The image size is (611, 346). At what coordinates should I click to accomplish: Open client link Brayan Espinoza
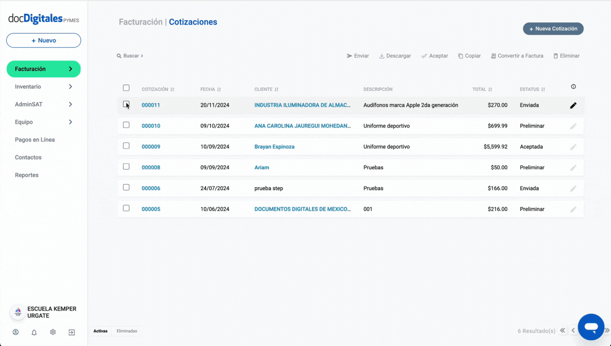click(x=274, y=147)
